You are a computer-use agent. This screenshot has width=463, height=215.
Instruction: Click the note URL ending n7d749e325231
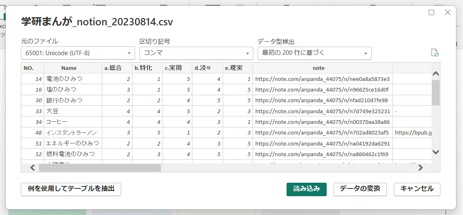pos(323,111)
